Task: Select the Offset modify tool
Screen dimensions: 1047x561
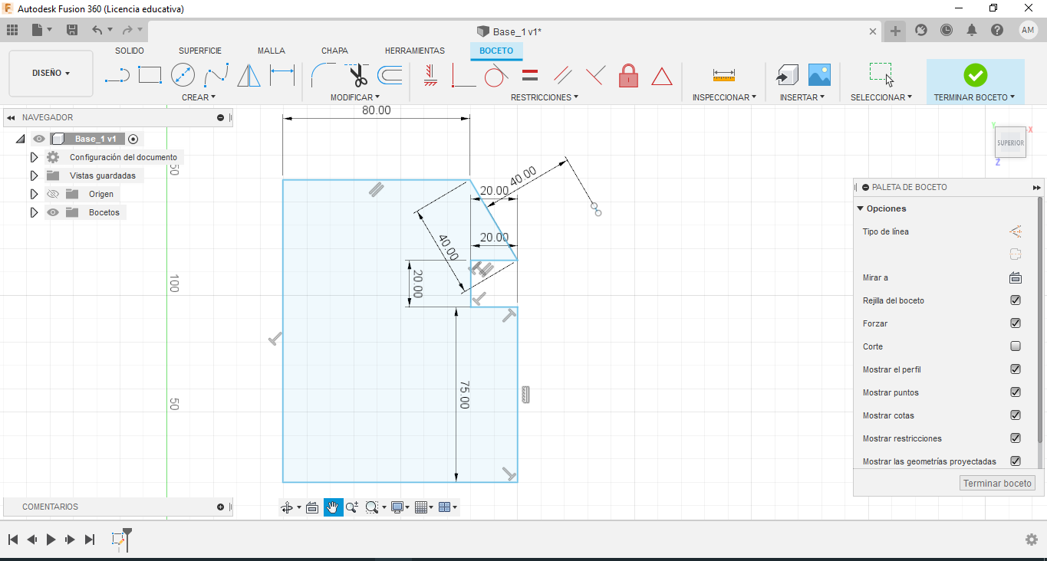Action: [x=390, y=75]
